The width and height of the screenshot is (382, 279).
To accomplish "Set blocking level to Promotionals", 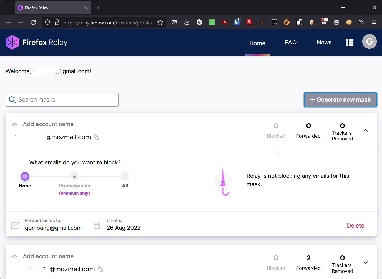I will coord(74,176).
